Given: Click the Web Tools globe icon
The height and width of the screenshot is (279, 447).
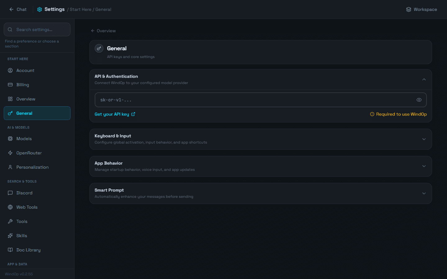Looking at the screenshot, I should click(10, 207).
